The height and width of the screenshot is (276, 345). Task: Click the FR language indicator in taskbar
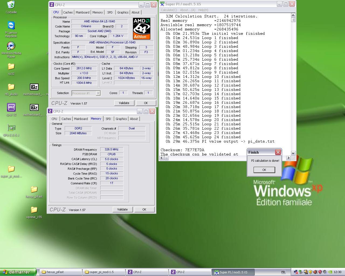283,272
